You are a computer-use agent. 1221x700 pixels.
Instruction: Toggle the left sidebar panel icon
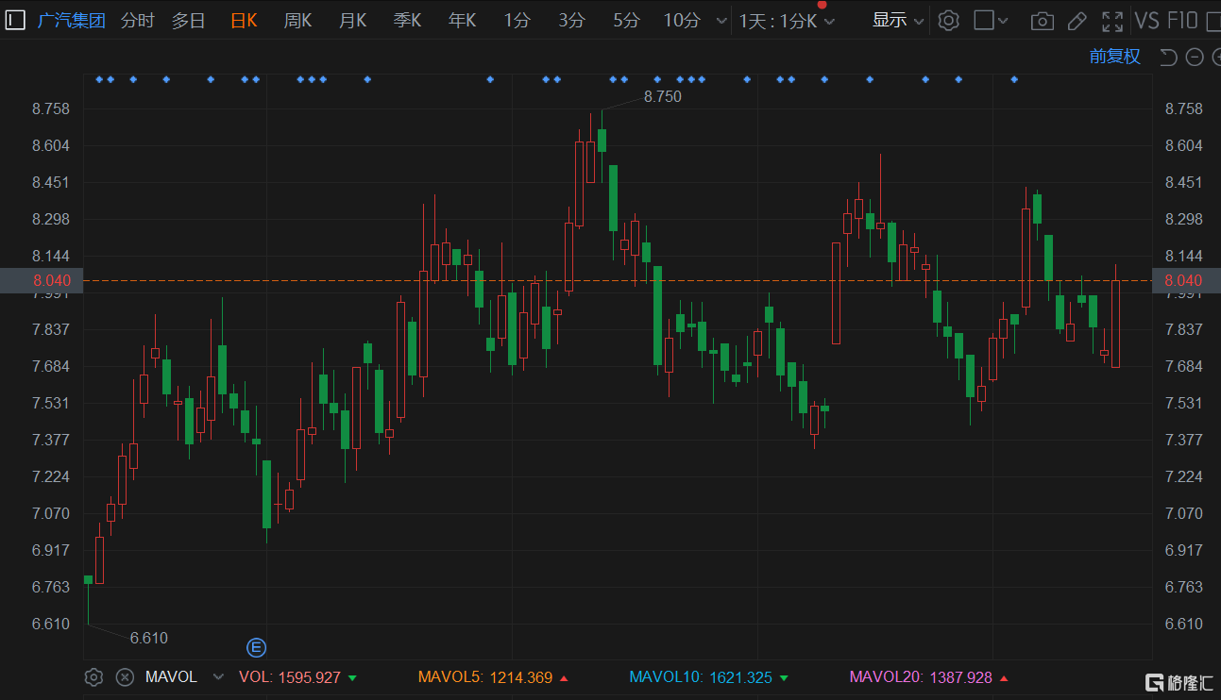[15, 20]
